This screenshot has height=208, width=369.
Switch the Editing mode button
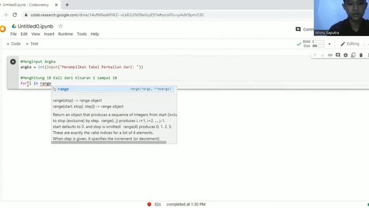click(x=350, y=44)
